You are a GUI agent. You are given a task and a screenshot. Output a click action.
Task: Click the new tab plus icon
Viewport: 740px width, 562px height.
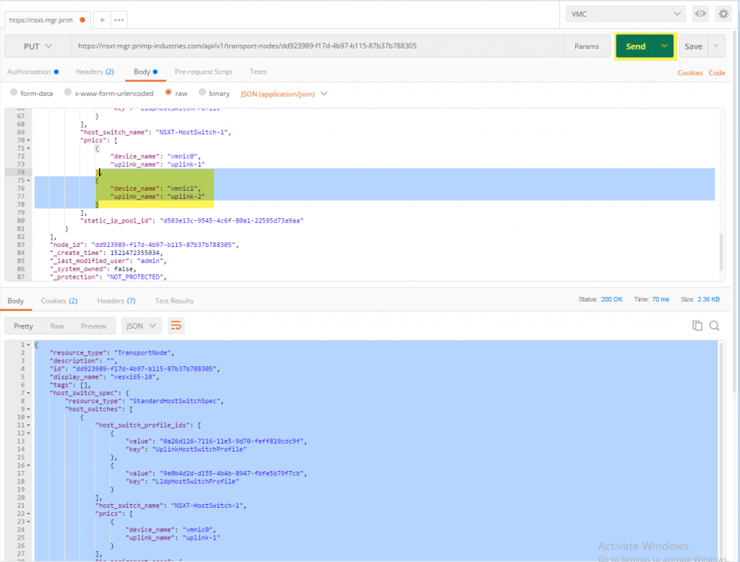pyautogui.click(x=102, y=20)
